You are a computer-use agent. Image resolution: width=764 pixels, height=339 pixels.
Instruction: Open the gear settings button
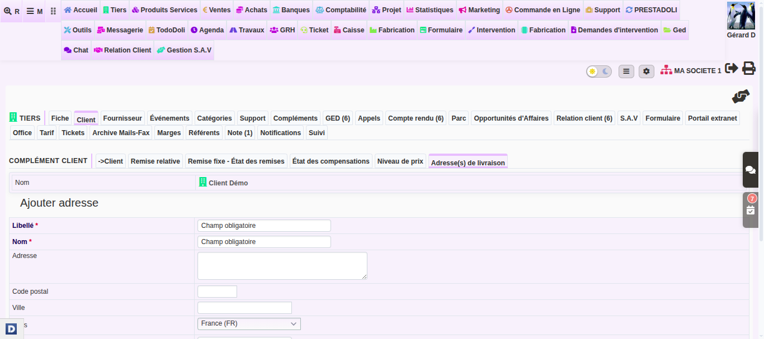coord(647,71)
